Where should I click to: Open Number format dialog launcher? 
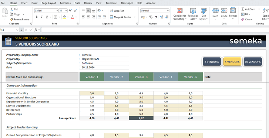[x=169, y=24]
